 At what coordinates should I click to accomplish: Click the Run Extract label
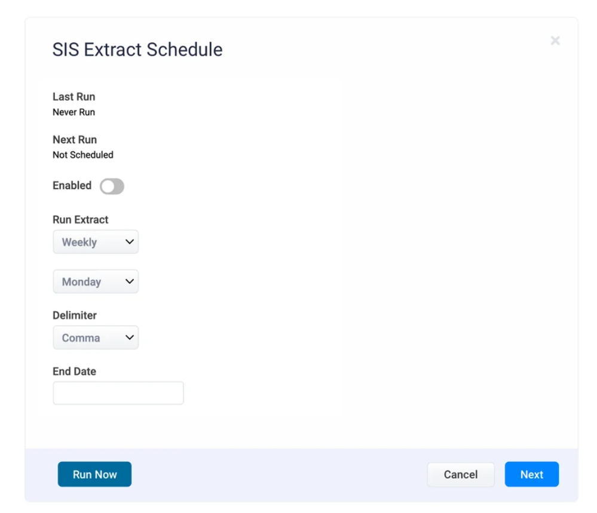81,220
